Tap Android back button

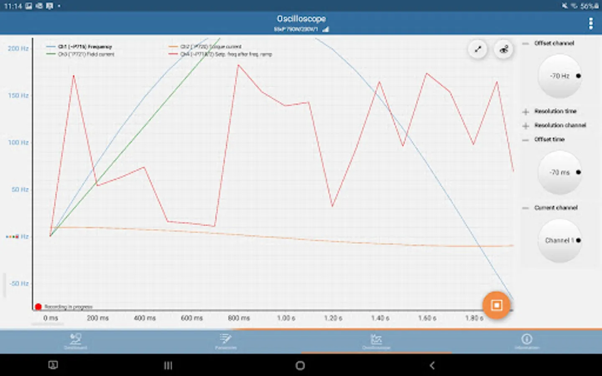(x=432, y=366)
